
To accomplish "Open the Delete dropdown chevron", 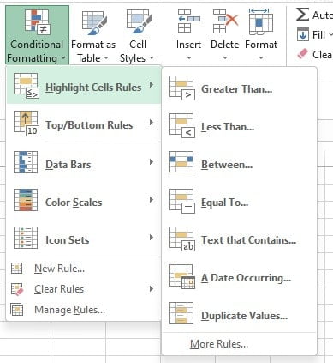I will 225,57.
